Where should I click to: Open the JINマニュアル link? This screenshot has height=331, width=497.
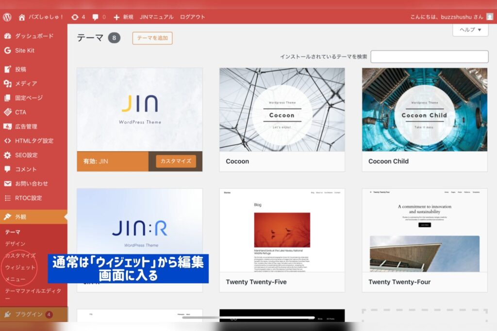(157, 17)
